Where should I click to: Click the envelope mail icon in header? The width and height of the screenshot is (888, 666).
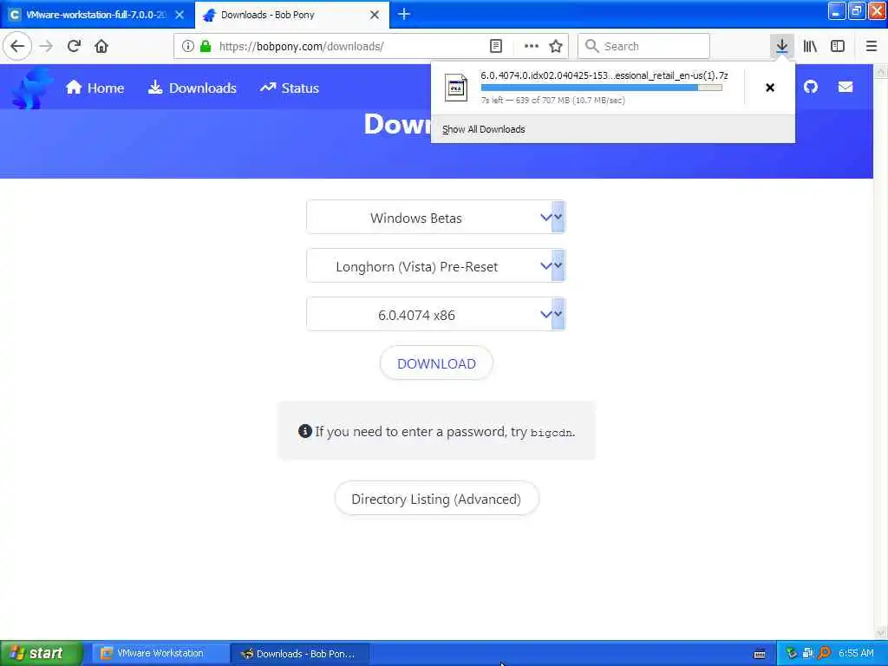click(x=845, y=87)
